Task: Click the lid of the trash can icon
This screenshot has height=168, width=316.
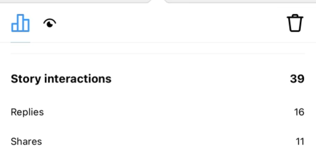Action: [x=295, y=16]
